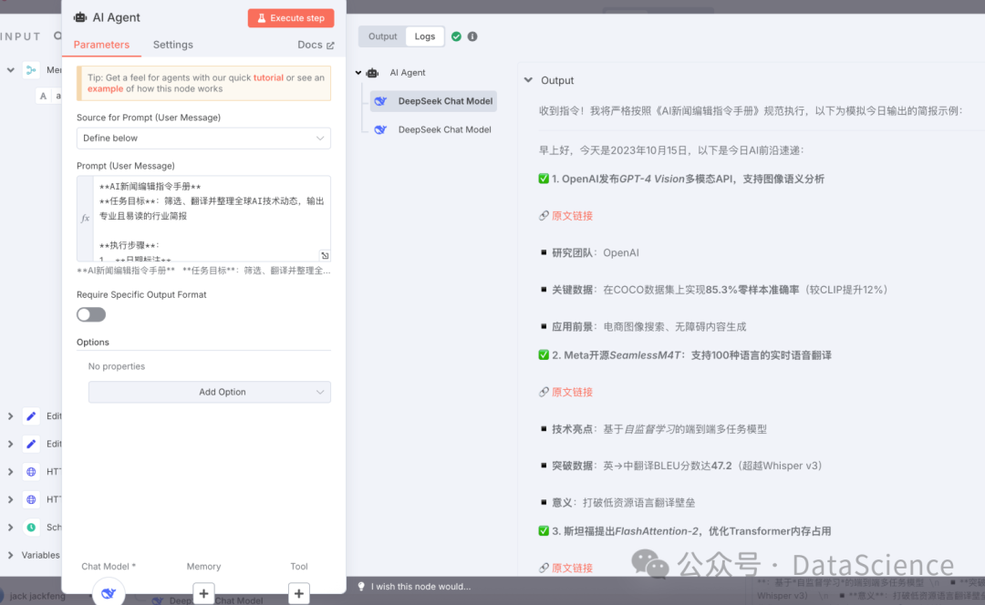Open the Add Option dropdown
Screen dimensions: 985x605
[209, 392]
